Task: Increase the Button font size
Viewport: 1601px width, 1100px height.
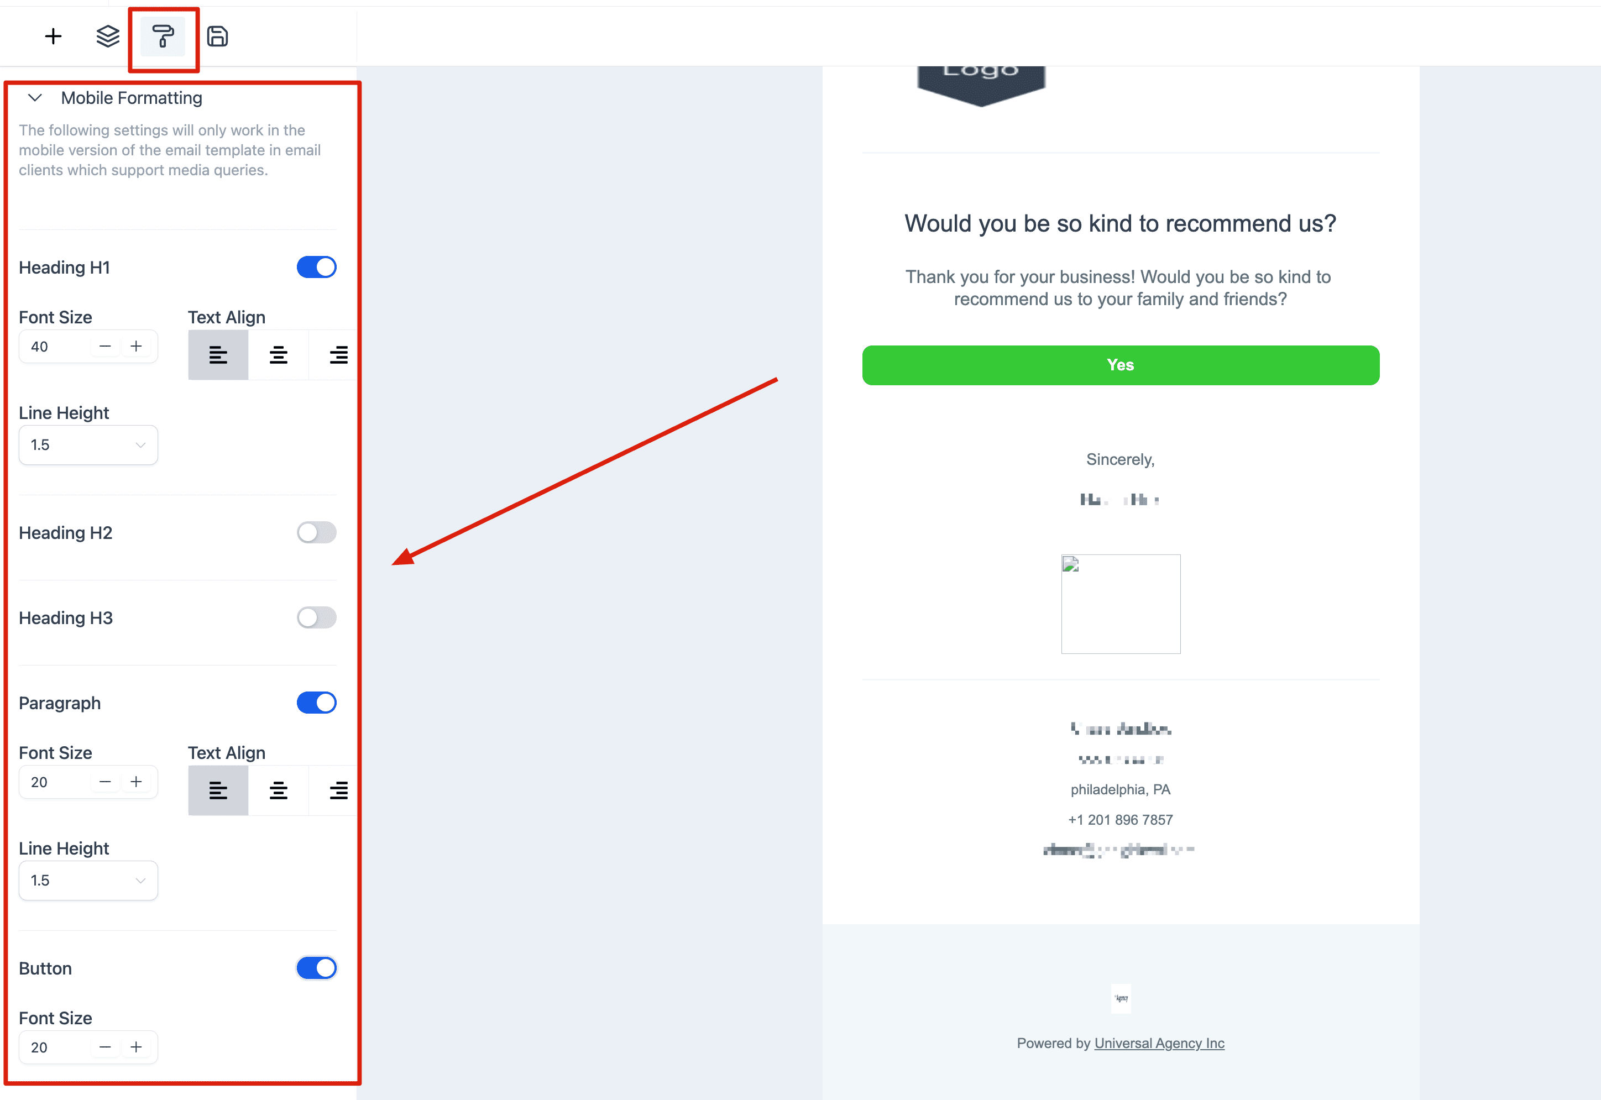Action: (137, 1047)
